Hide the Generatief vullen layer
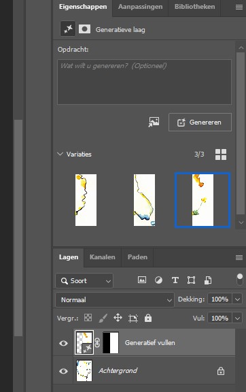The width and height of the screenshot is (246, 392). (x=63, y=343)
